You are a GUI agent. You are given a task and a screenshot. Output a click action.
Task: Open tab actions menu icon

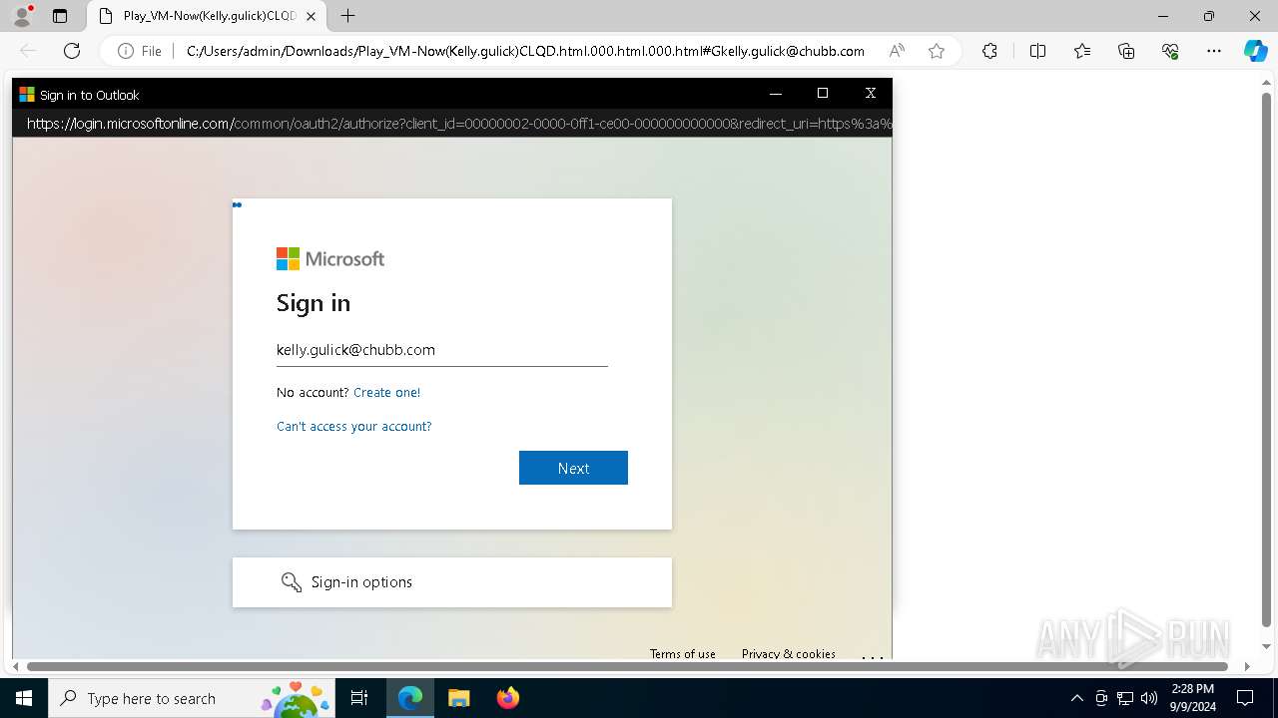pyautogui.click(x=60, y=16)
